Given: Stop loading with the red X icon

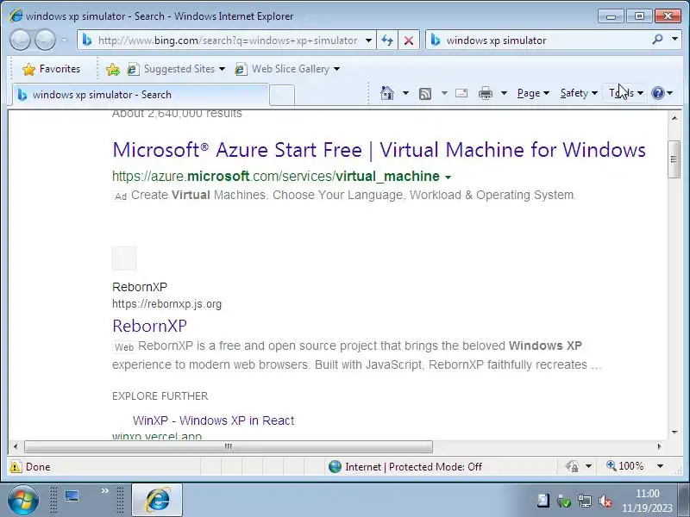Looking at the screenshot, I should [x=408, y=40].
